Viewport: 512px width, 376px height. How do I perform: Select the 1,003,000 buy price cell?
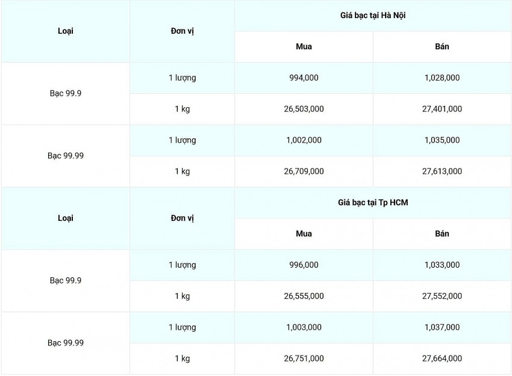[x=304, y=327]
